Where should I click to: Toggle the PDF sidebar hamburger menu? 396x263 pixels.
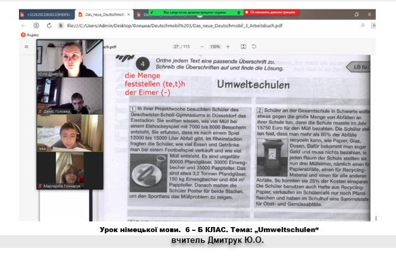pos(25,46)
